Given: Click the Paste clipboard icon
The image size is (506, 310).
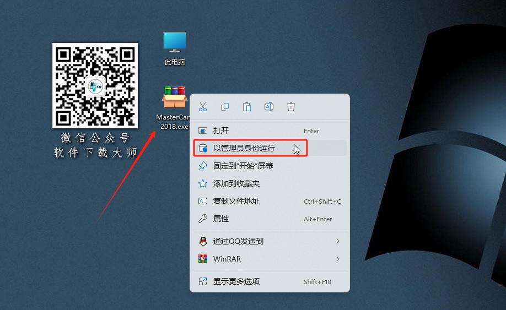Looking at the screenshot, I should [x=246, y=107].
